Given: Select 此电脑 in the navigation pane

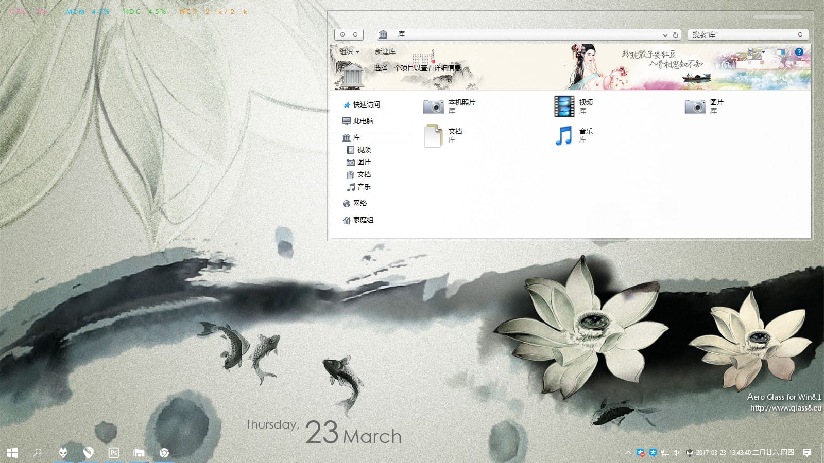Looking at the screenshot, I should (x=363, y=121).
